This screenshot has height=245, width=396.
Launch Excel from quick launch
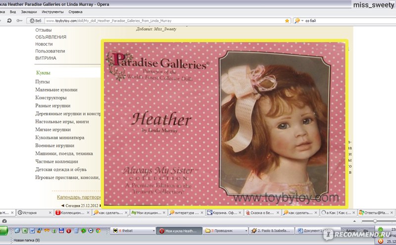[x=25, y=231]
